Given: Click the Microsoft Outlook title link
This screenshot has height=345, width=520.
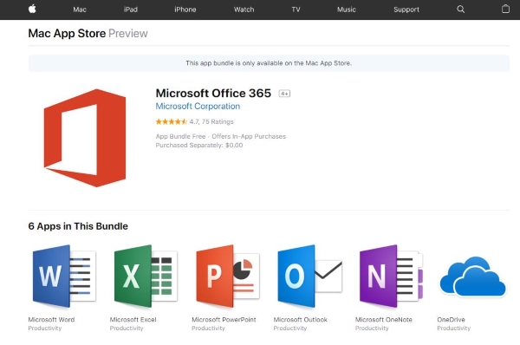Looking at the screenshot, I should (301, 320).
